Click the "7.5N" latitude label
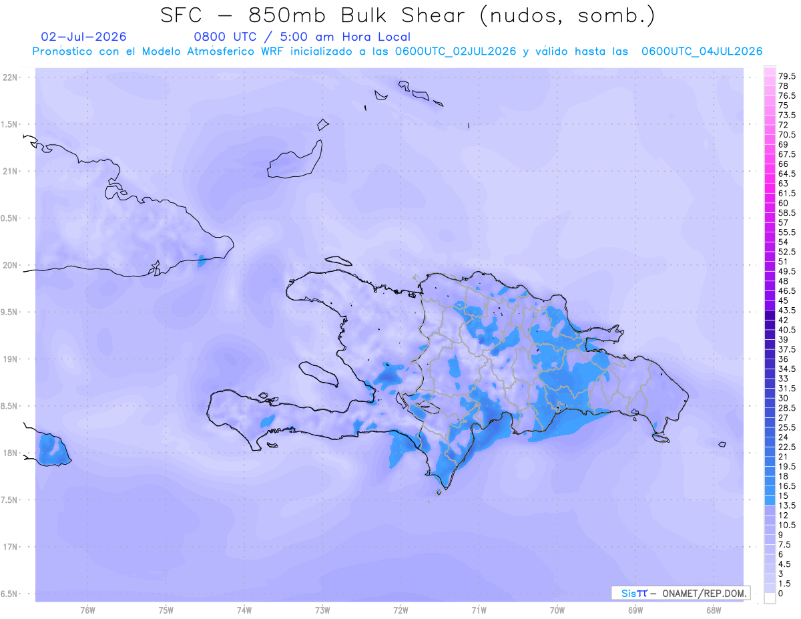The image size is (801, 619). click(x=10, y=500)
